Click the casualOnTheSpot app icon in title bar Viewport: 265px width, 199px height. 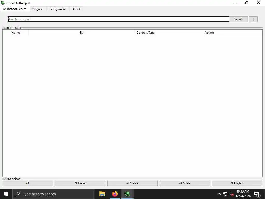tap(3, 3)
